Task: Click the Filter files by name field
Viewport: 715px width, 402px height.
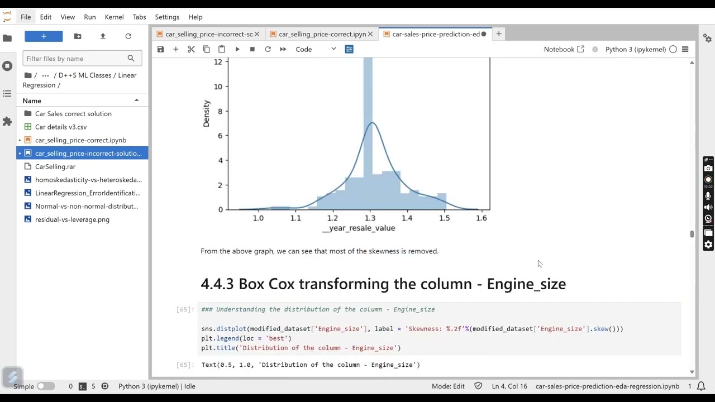Action: click(82, 58)
